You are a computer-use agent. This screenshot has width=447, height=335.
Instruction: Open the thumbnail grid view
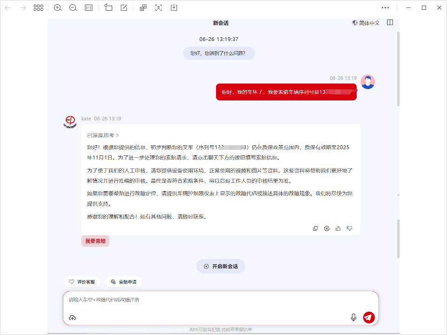coord(38,8)
